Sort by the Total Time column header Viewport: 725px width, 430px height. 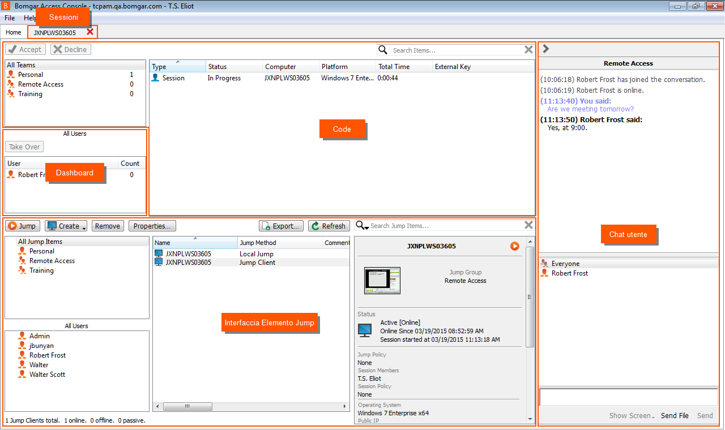[404, 66]
